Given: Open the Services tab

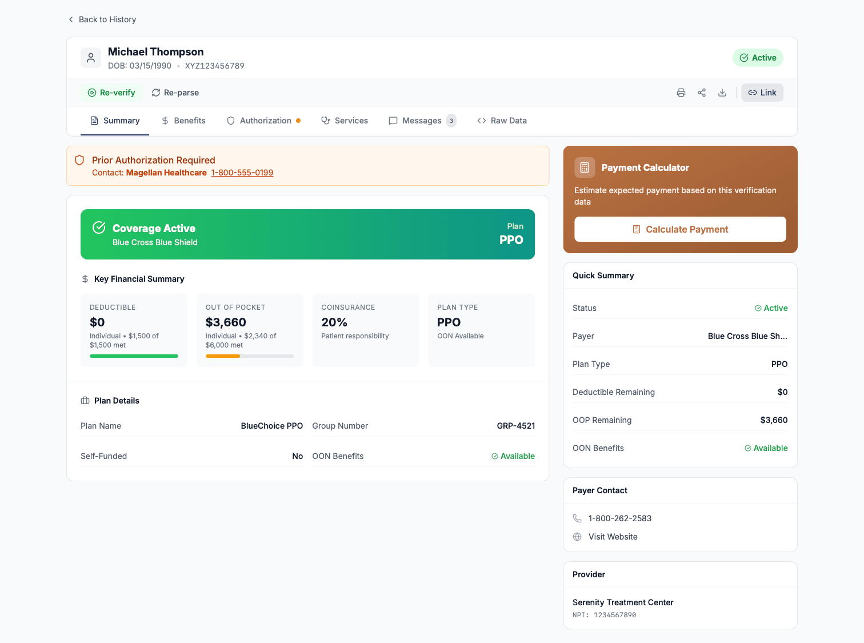Looking at the screenshot, I should [x=345, y=121].
